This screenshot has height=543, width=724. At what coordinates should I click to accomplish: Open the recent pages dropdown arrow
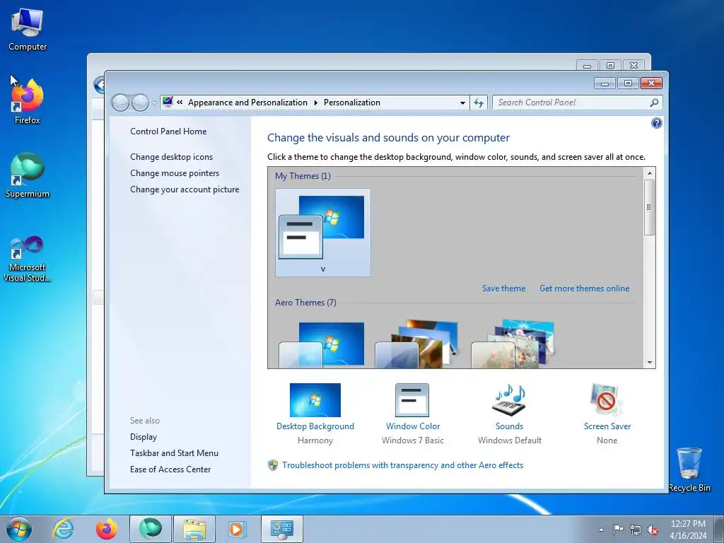(153, 103)
